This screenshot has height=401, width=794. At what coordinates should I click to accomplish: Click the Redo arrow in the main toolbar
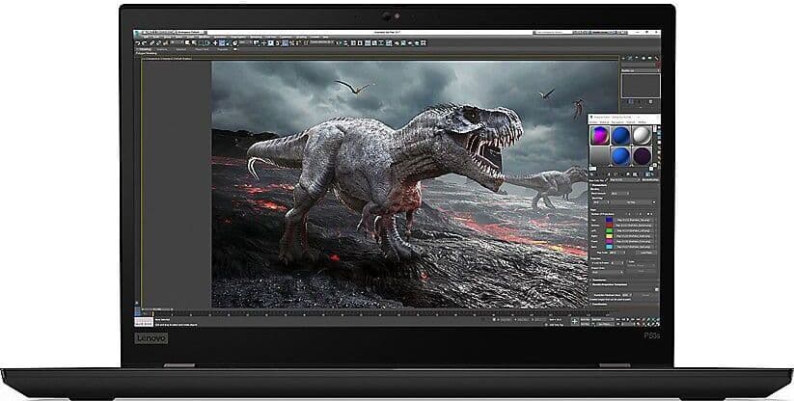pos(145,43)
